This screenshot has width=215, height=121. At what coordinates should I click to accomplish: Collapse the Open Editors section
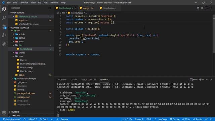(31, 13)
